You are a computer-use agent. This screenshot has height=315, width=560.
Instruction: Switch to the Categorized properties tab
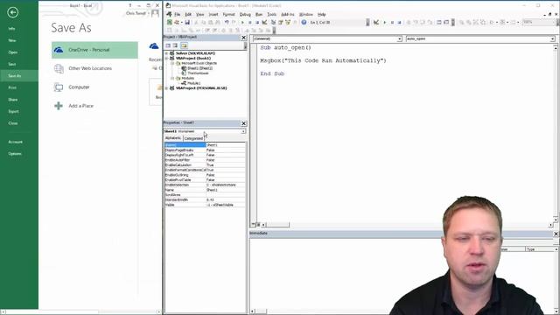click(193, 138)
